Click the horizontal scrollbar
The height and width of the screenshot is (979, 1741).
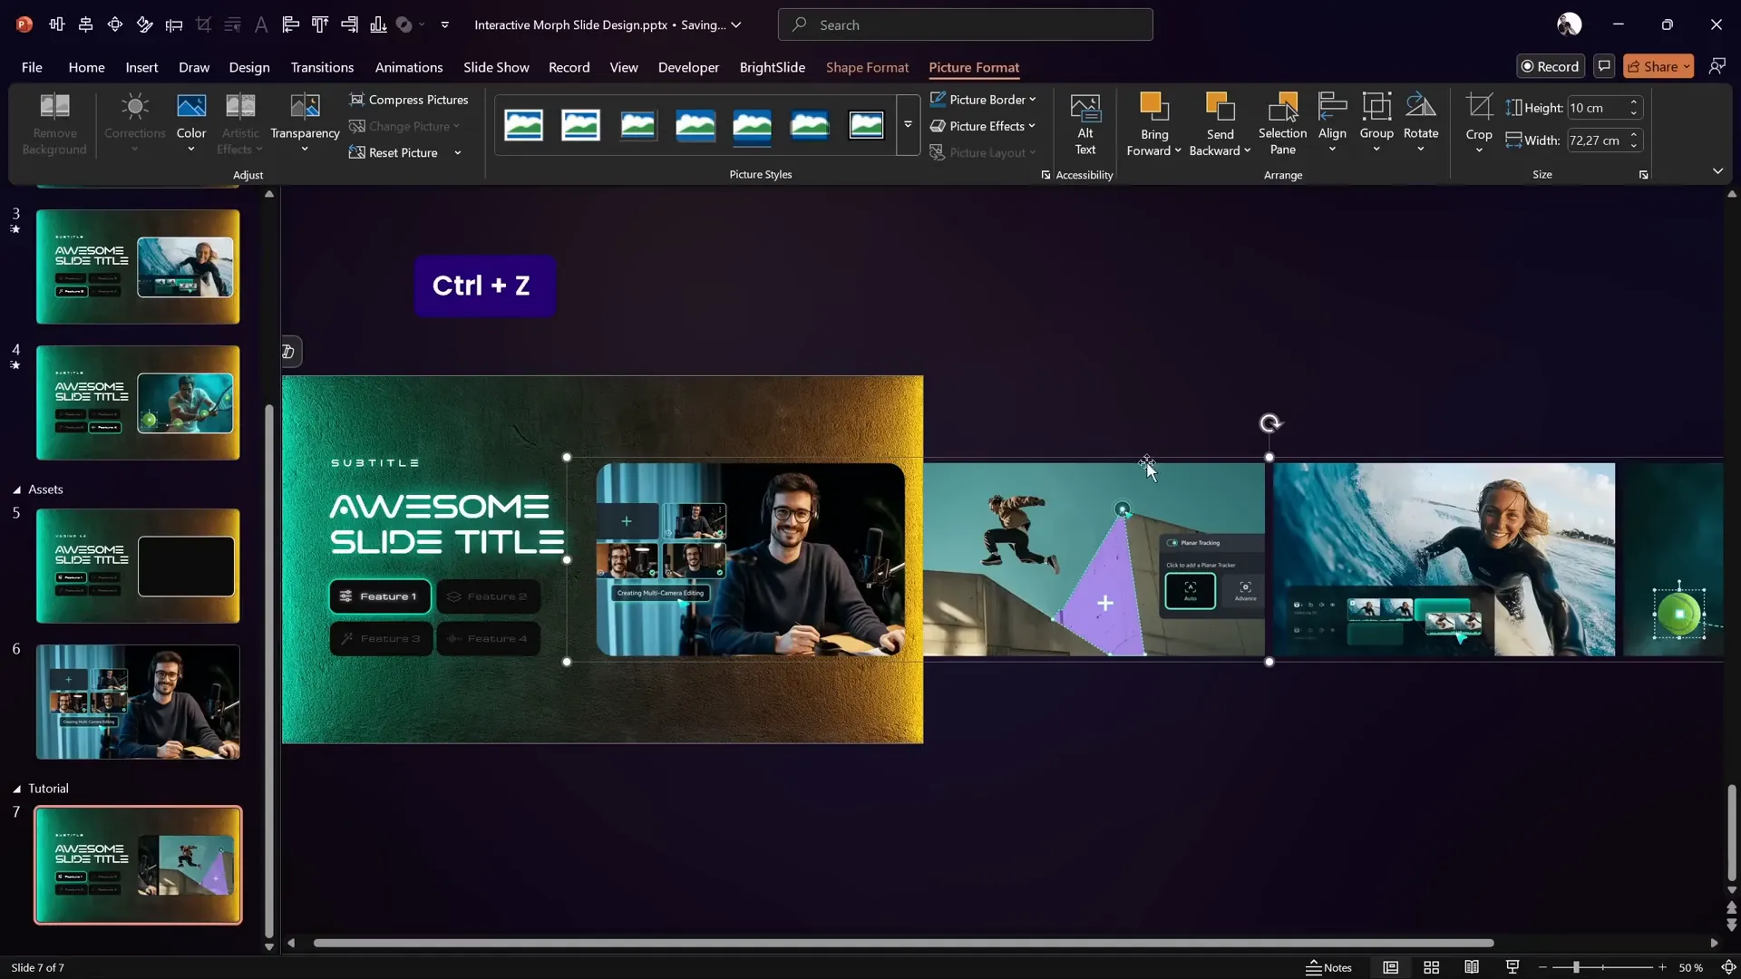903,943
